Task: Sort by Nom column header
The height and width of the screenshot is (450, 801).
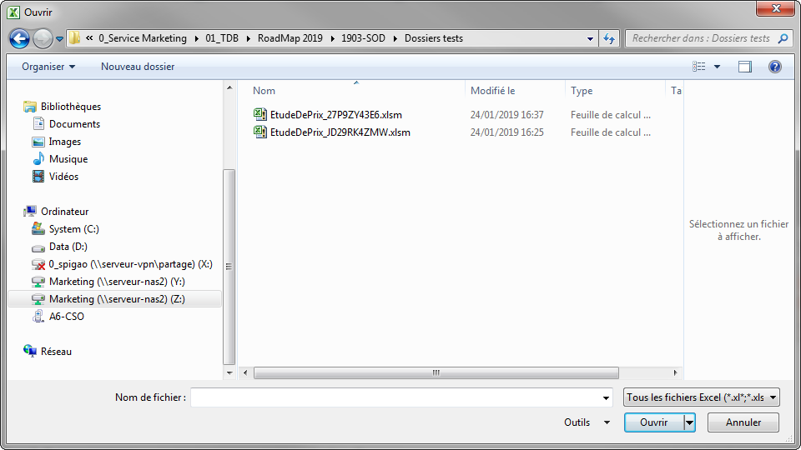Action: (264, 91)
